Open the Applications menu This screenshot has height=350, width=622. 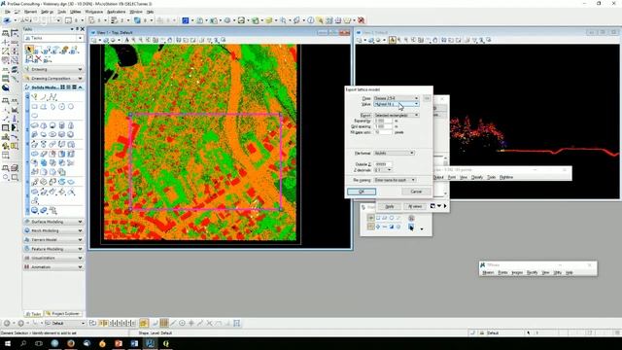point(116,12)
